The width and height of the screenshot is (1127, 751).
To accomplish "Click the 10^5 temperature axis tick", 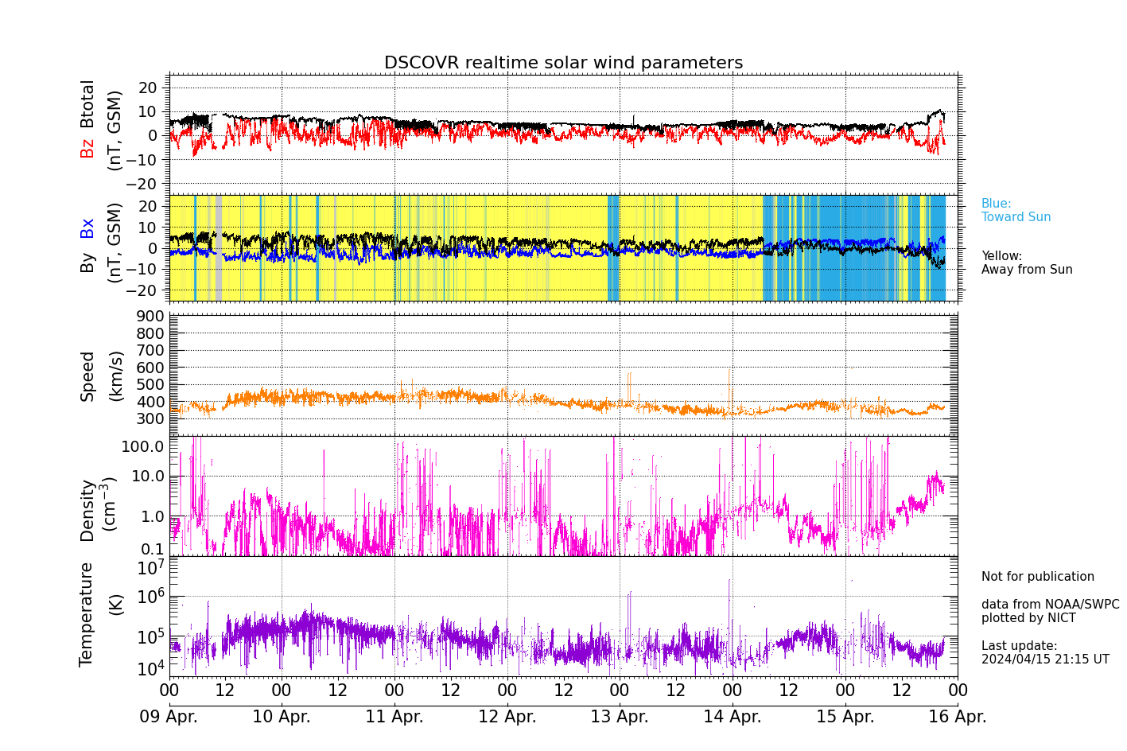I will coord(151,636).
